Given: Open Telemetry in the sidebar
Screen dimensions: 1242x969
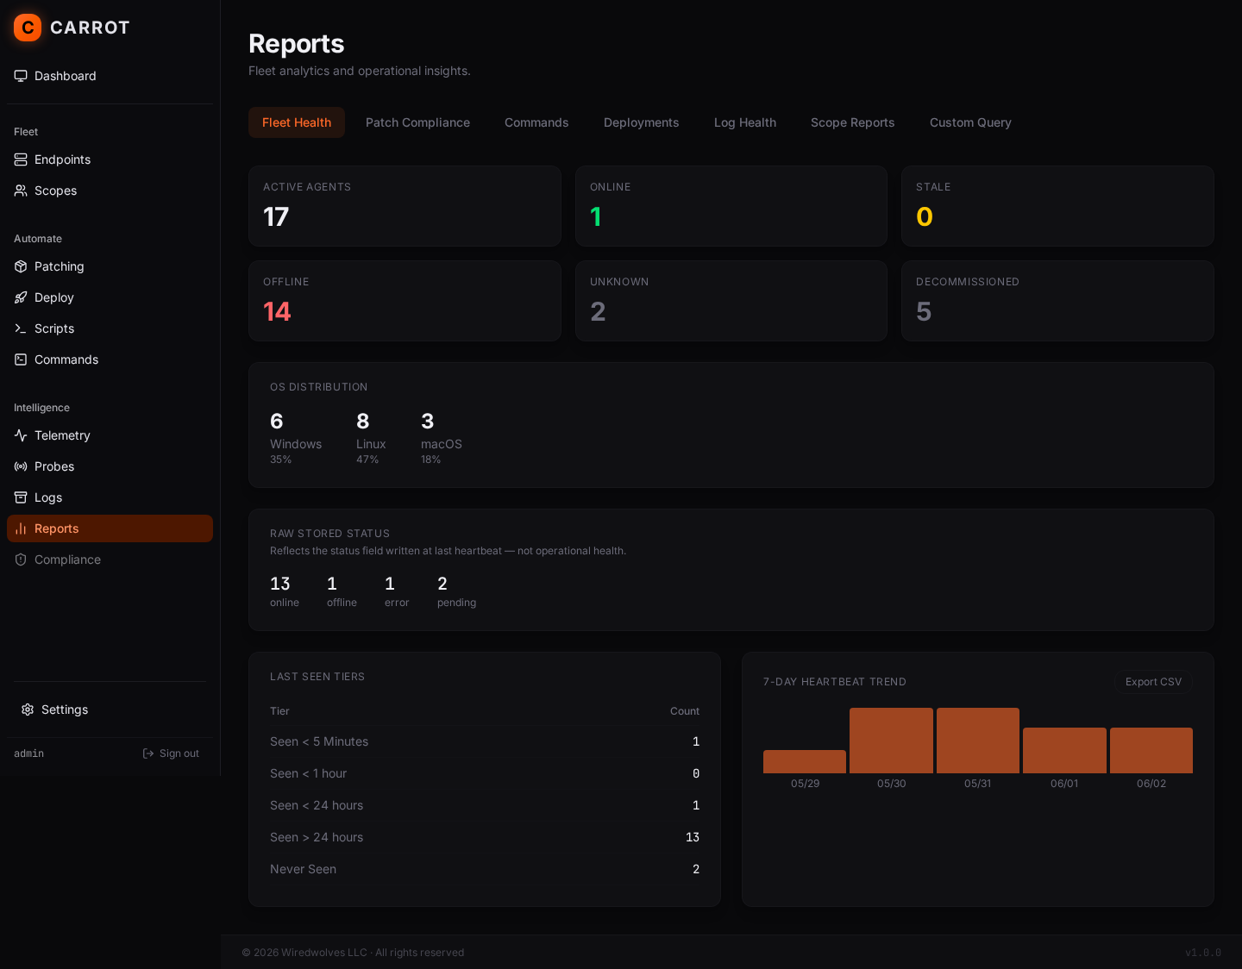Looking at the screenshot, I should 110,435.
